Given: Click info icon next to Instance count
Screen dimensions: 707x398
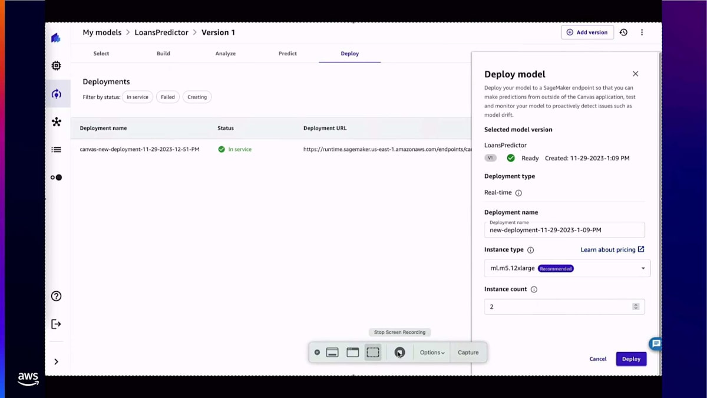Looking at the screenshot, I should click(x=534, y=290).
